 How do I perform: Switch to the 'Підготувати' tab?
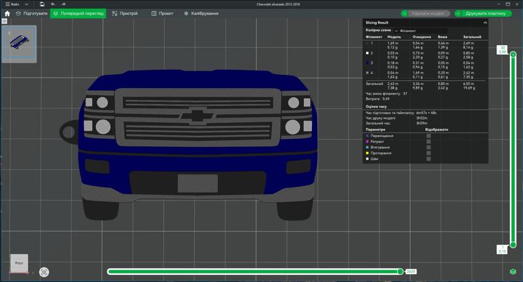click(32, 13)
